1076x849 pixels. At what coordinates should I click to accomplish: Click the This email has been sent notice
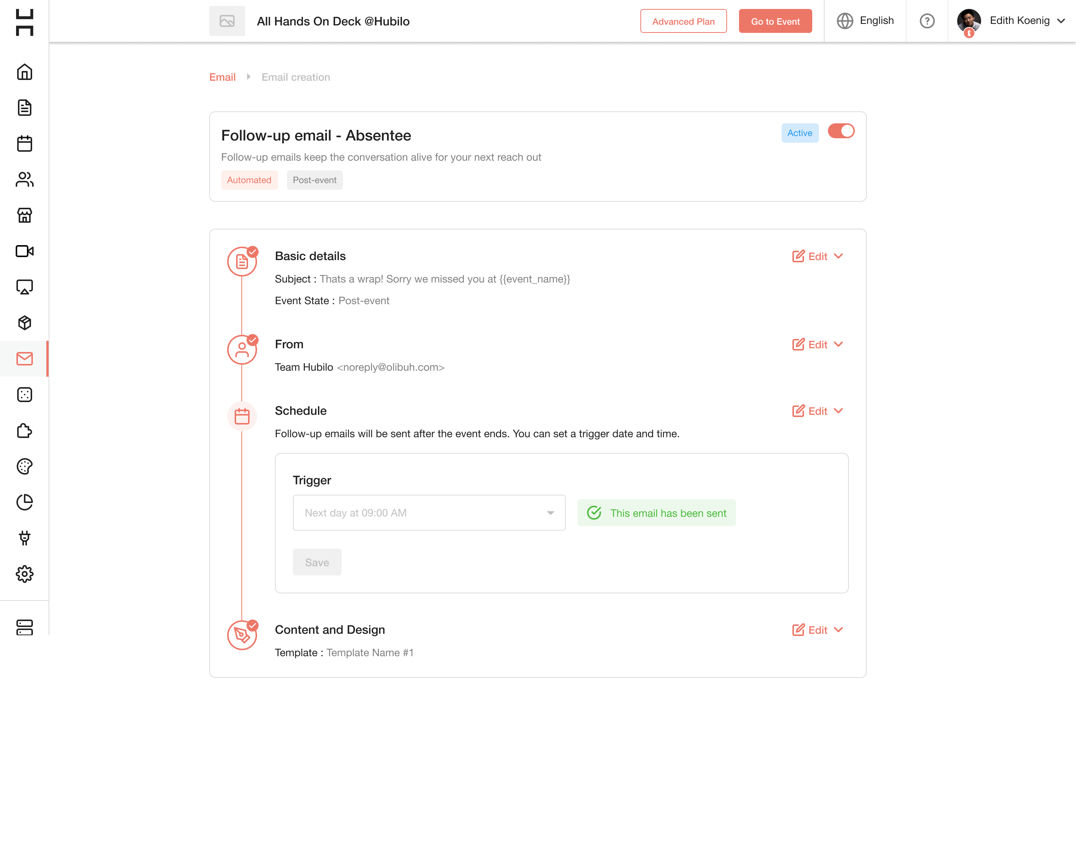[656, 512]
